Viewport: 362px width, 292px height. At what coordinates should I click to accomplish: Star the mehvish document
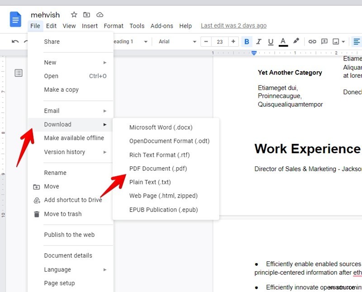pyautogui.click(x=74, y=15)
